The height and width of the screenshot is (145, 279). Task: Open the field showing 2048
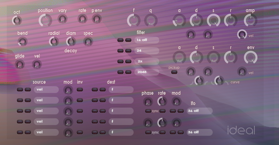(x=147, y=72)
